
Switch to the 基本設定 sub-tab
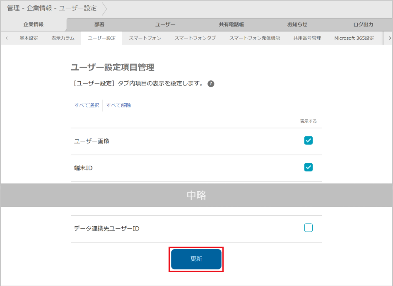coord(28,38)
